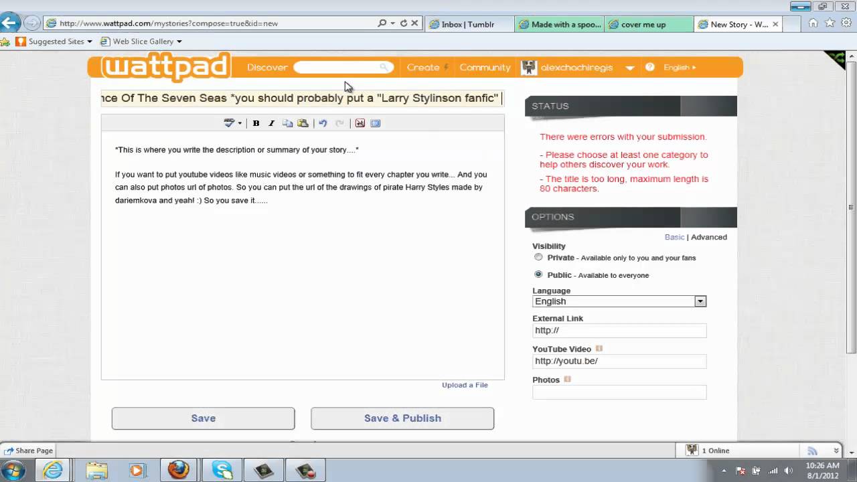This screenshot has width=857, height=482.
Task: Expand Web Slice Gallery dropdown
Action: 179,42
